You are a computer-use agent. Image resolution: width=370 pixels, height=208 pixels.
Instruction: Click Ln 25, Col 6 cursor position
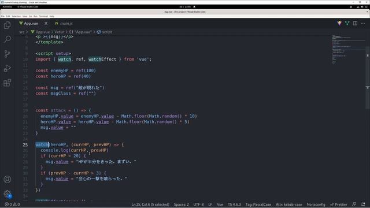150,205
